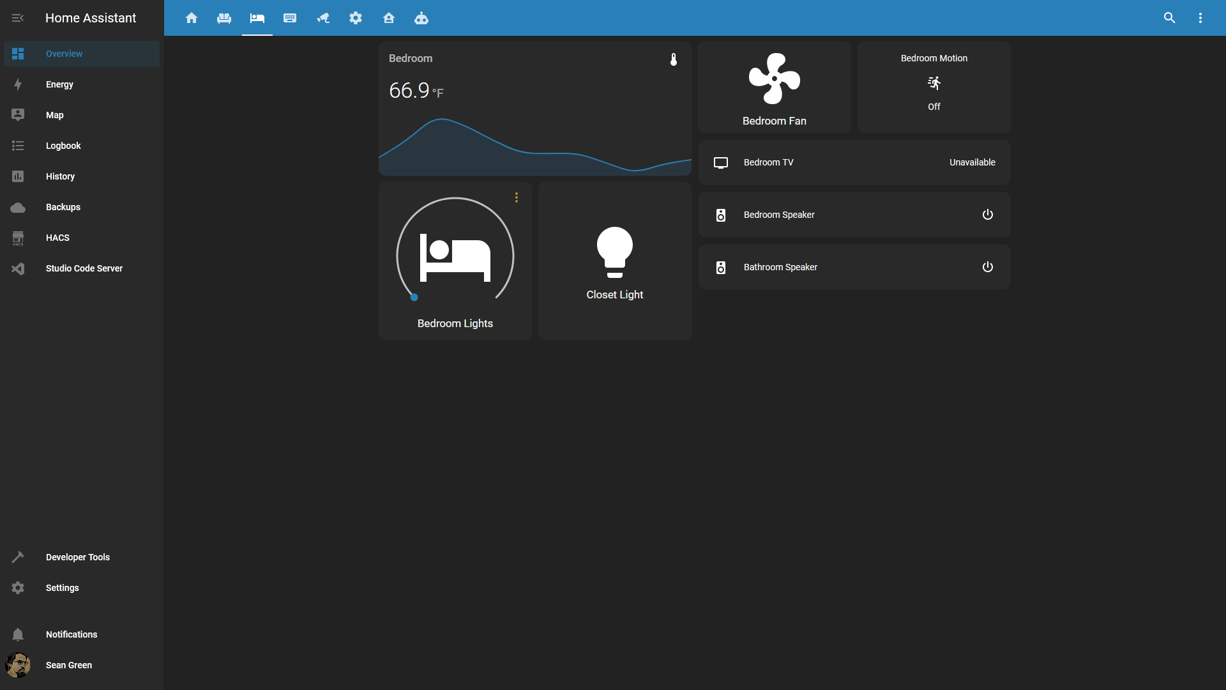
Task: Click the Settings gear icon in sidebar
Action: pyautogui.click(x=18, y=588)
